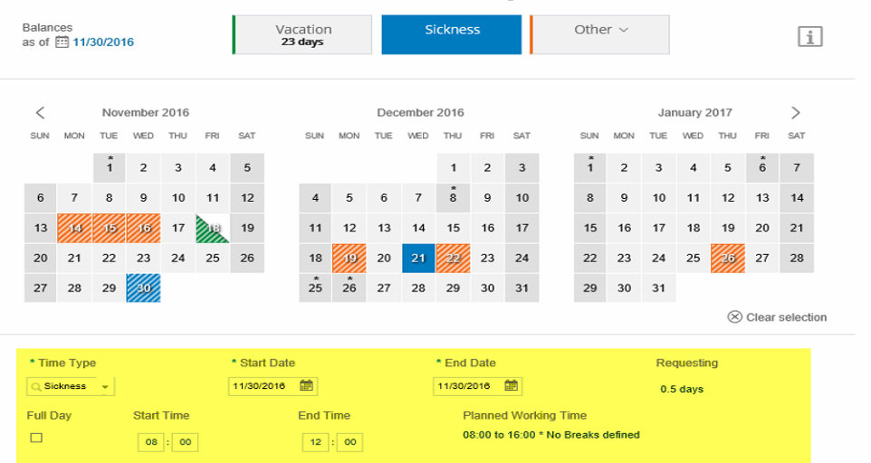The width and height of the screenshot is (871, 463).
Task: Tick the Full Day checkbox
Action: (36, 438)
